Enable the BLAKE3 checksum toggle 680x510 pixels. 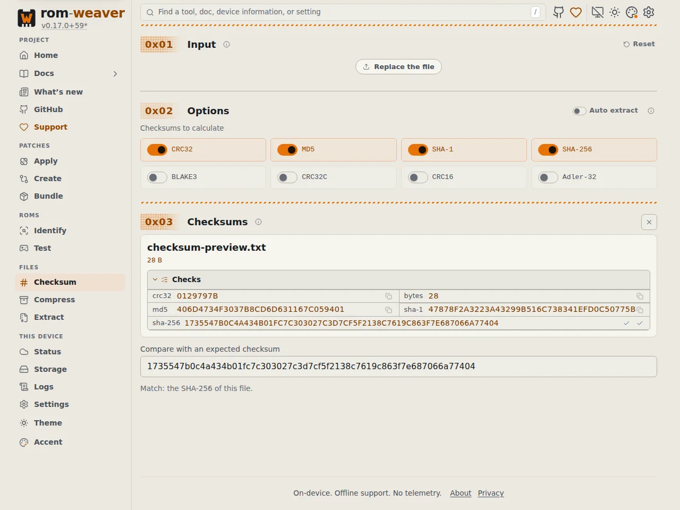[x=157, y=177]
